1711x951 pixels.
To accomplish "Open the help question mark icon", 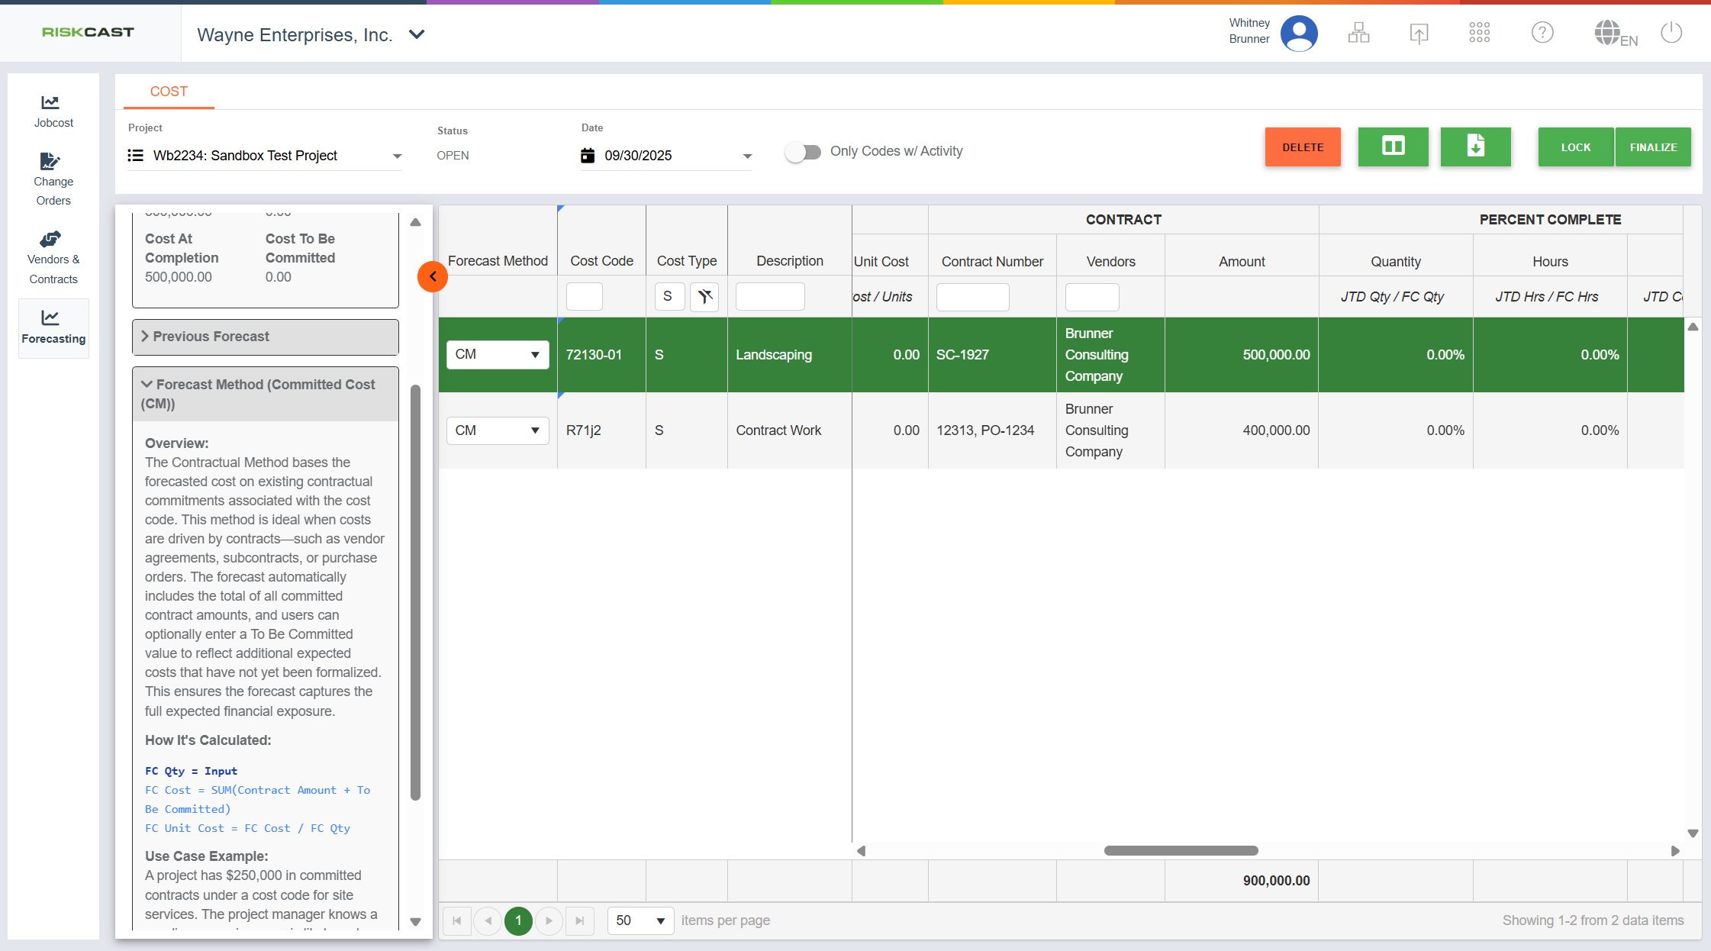I will [x=1542, y=33].
